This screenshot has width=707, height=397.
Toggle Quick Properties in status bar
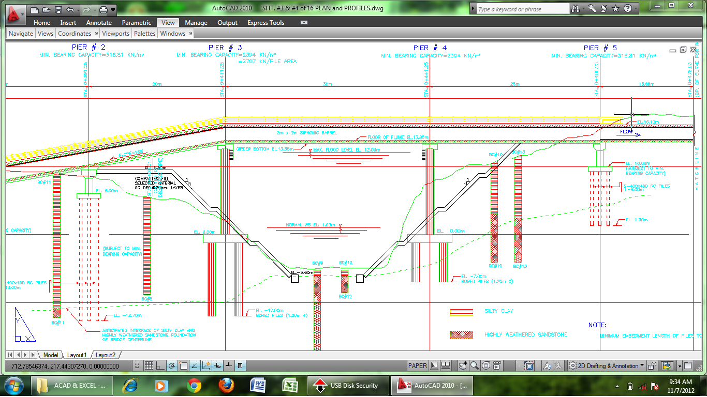coord(240,366)
